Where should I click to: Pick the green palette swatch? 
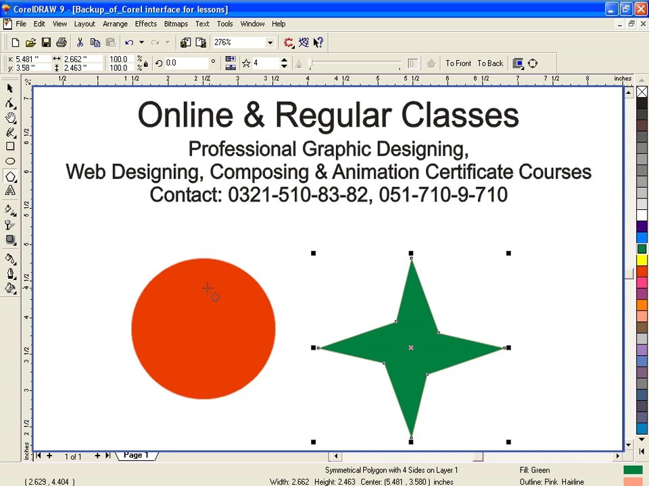(642, 249)
